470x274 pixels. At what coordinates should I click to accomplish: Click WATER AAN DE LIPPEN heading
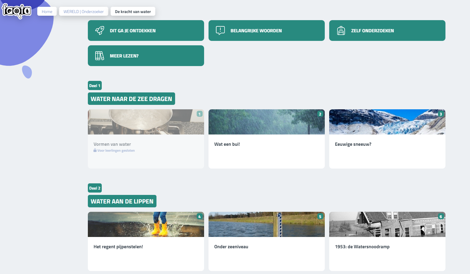(x=122, y=201)
